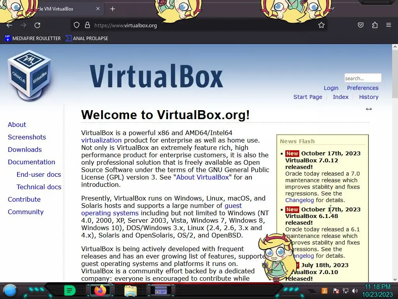Screen dimensions: 398x299
Task: Follow the virtualization link
Action: [x=101, y=140]
